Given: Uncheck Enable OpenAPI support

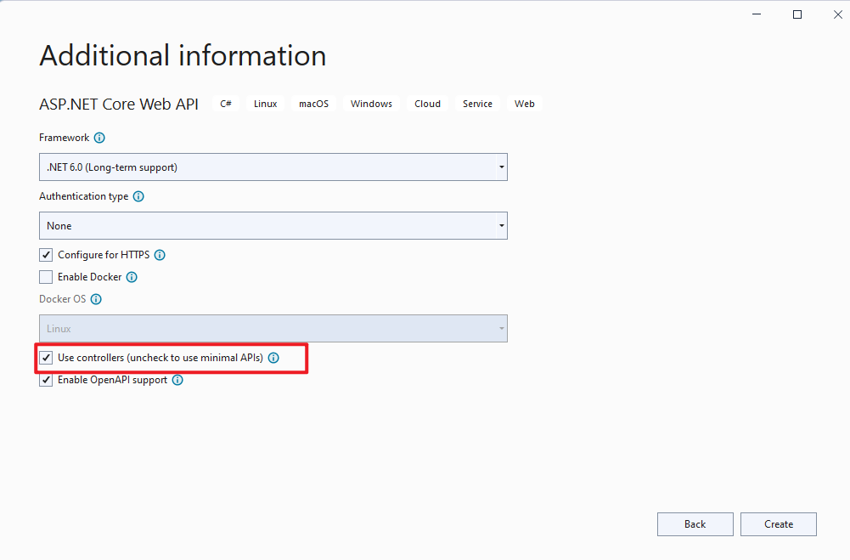Looking at the screenshot, I should 46,381.
